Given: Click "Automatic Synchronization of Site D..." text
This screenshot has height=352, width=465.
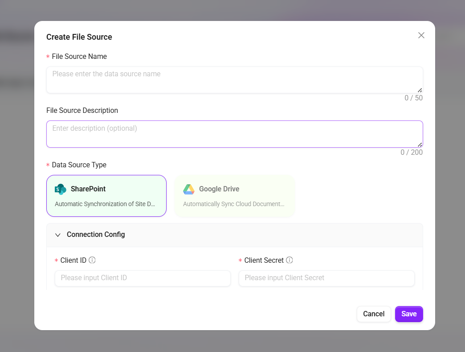Looking at the screenshot, I should pos(105,204).
